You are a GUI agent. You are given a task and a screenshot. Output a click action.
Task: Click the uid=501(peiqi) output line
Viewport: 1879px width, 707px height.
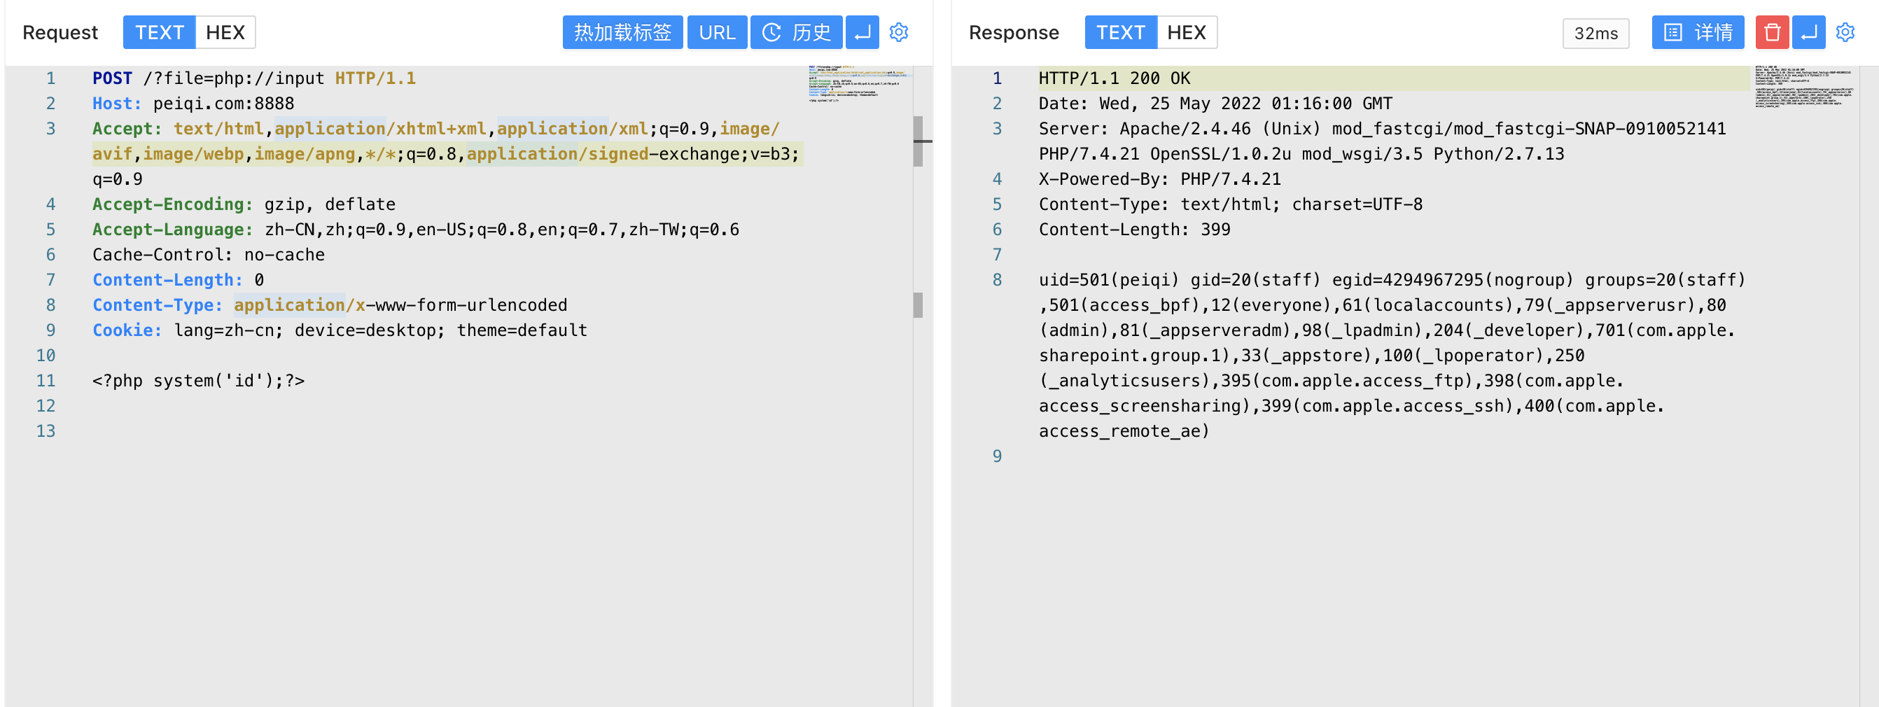tap(1392, 280)
